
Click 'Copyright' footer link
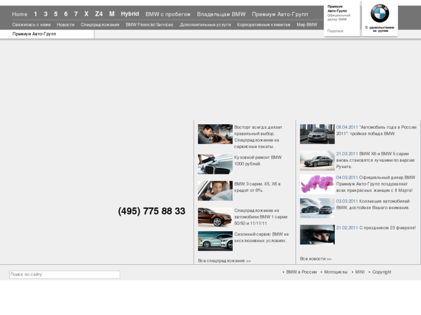click(382, 272)
